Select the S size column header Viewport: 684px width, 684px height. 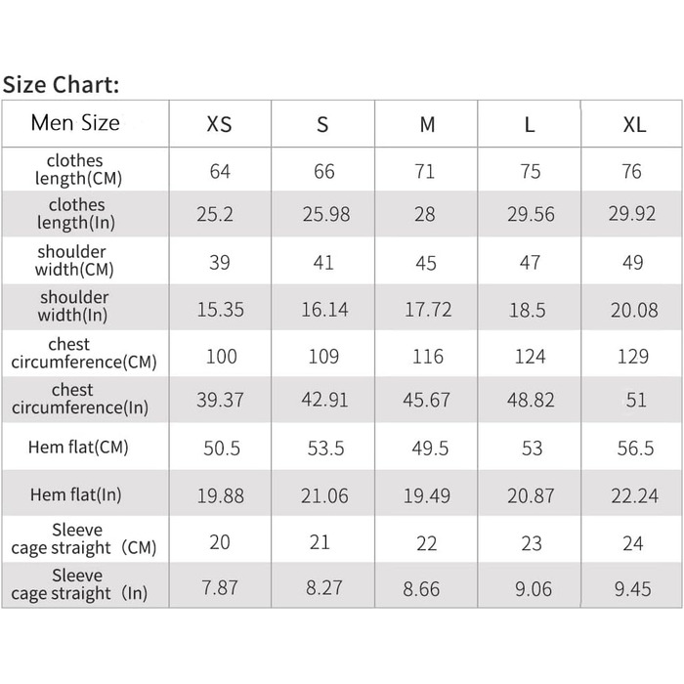[x=323, y=124]
